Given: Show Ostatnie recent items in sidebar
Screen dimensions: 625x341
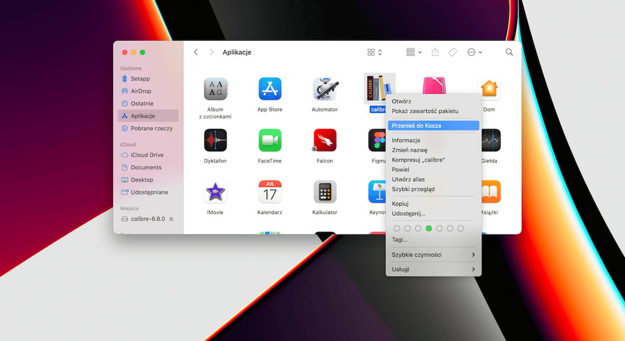Looking at the screenshot, I should (148, 103).
